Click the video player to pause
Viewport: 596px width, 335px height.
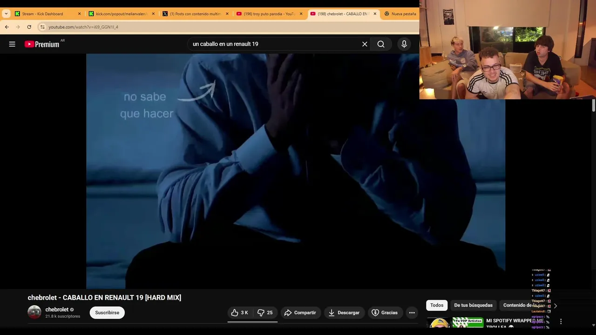[296, 171]
